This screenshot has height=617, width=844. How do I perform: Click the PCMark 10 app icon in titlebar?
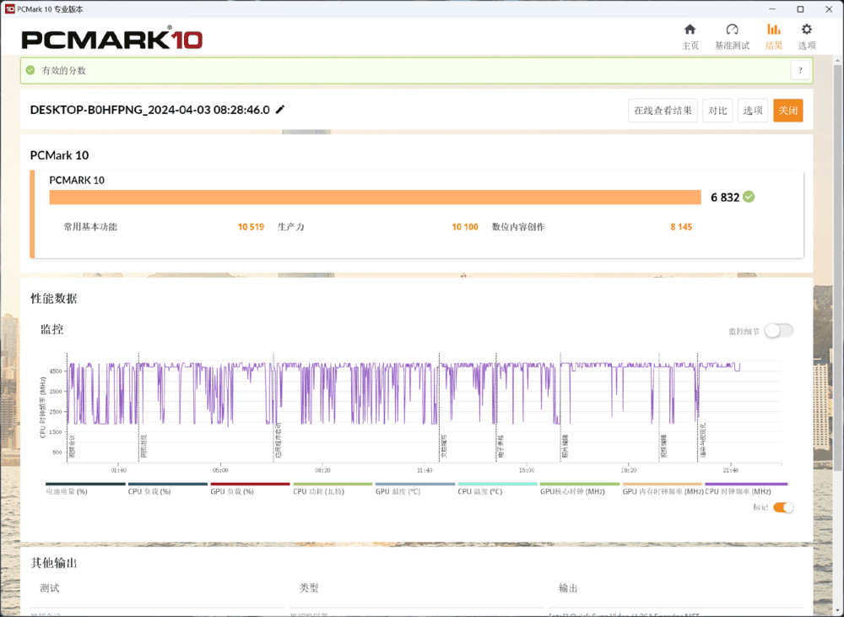pos(9,9)
